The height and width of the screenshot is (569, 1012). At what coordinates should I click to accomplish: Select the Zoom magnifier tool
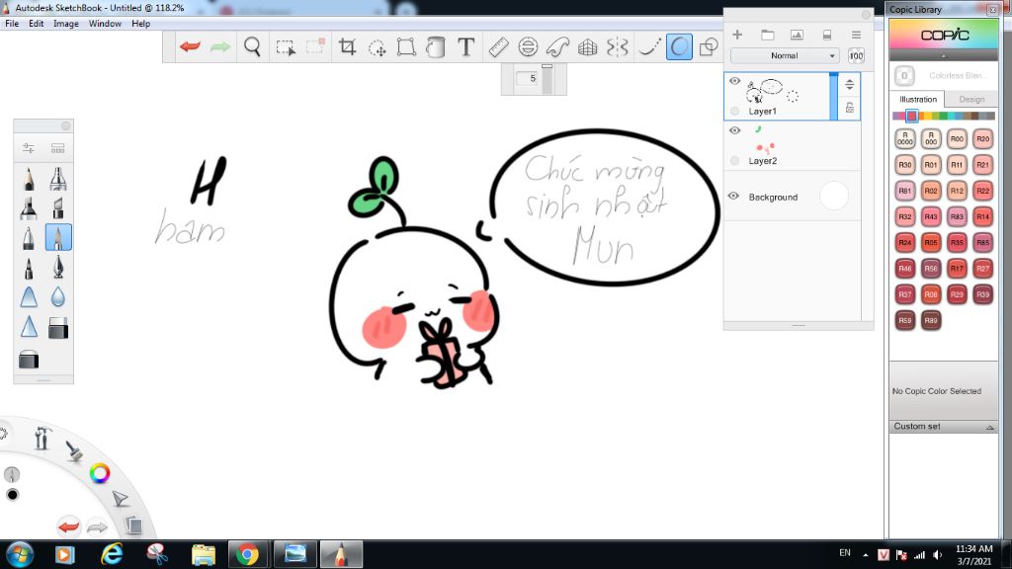coord(252,46)
